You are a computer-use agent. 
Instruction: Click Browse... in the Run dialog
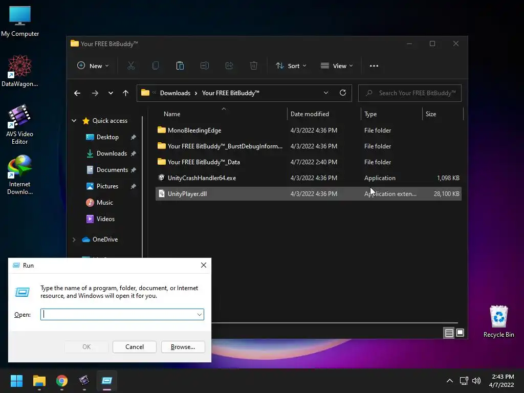(183, 347)
